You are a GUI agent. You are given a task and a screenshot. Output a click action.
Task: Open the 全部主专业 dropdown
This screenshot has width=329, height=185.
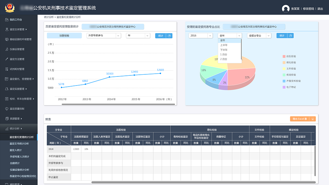(259, 36)
